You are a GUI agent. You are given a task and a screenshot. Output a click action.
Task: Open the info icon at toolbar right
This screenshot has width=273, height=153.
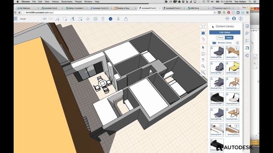pos(241,19)
